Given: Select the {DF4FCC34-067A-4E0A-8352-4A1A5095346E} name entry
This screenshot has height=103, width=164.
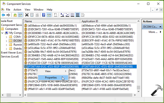Looking at the screenshot, I should coord(53,37).
